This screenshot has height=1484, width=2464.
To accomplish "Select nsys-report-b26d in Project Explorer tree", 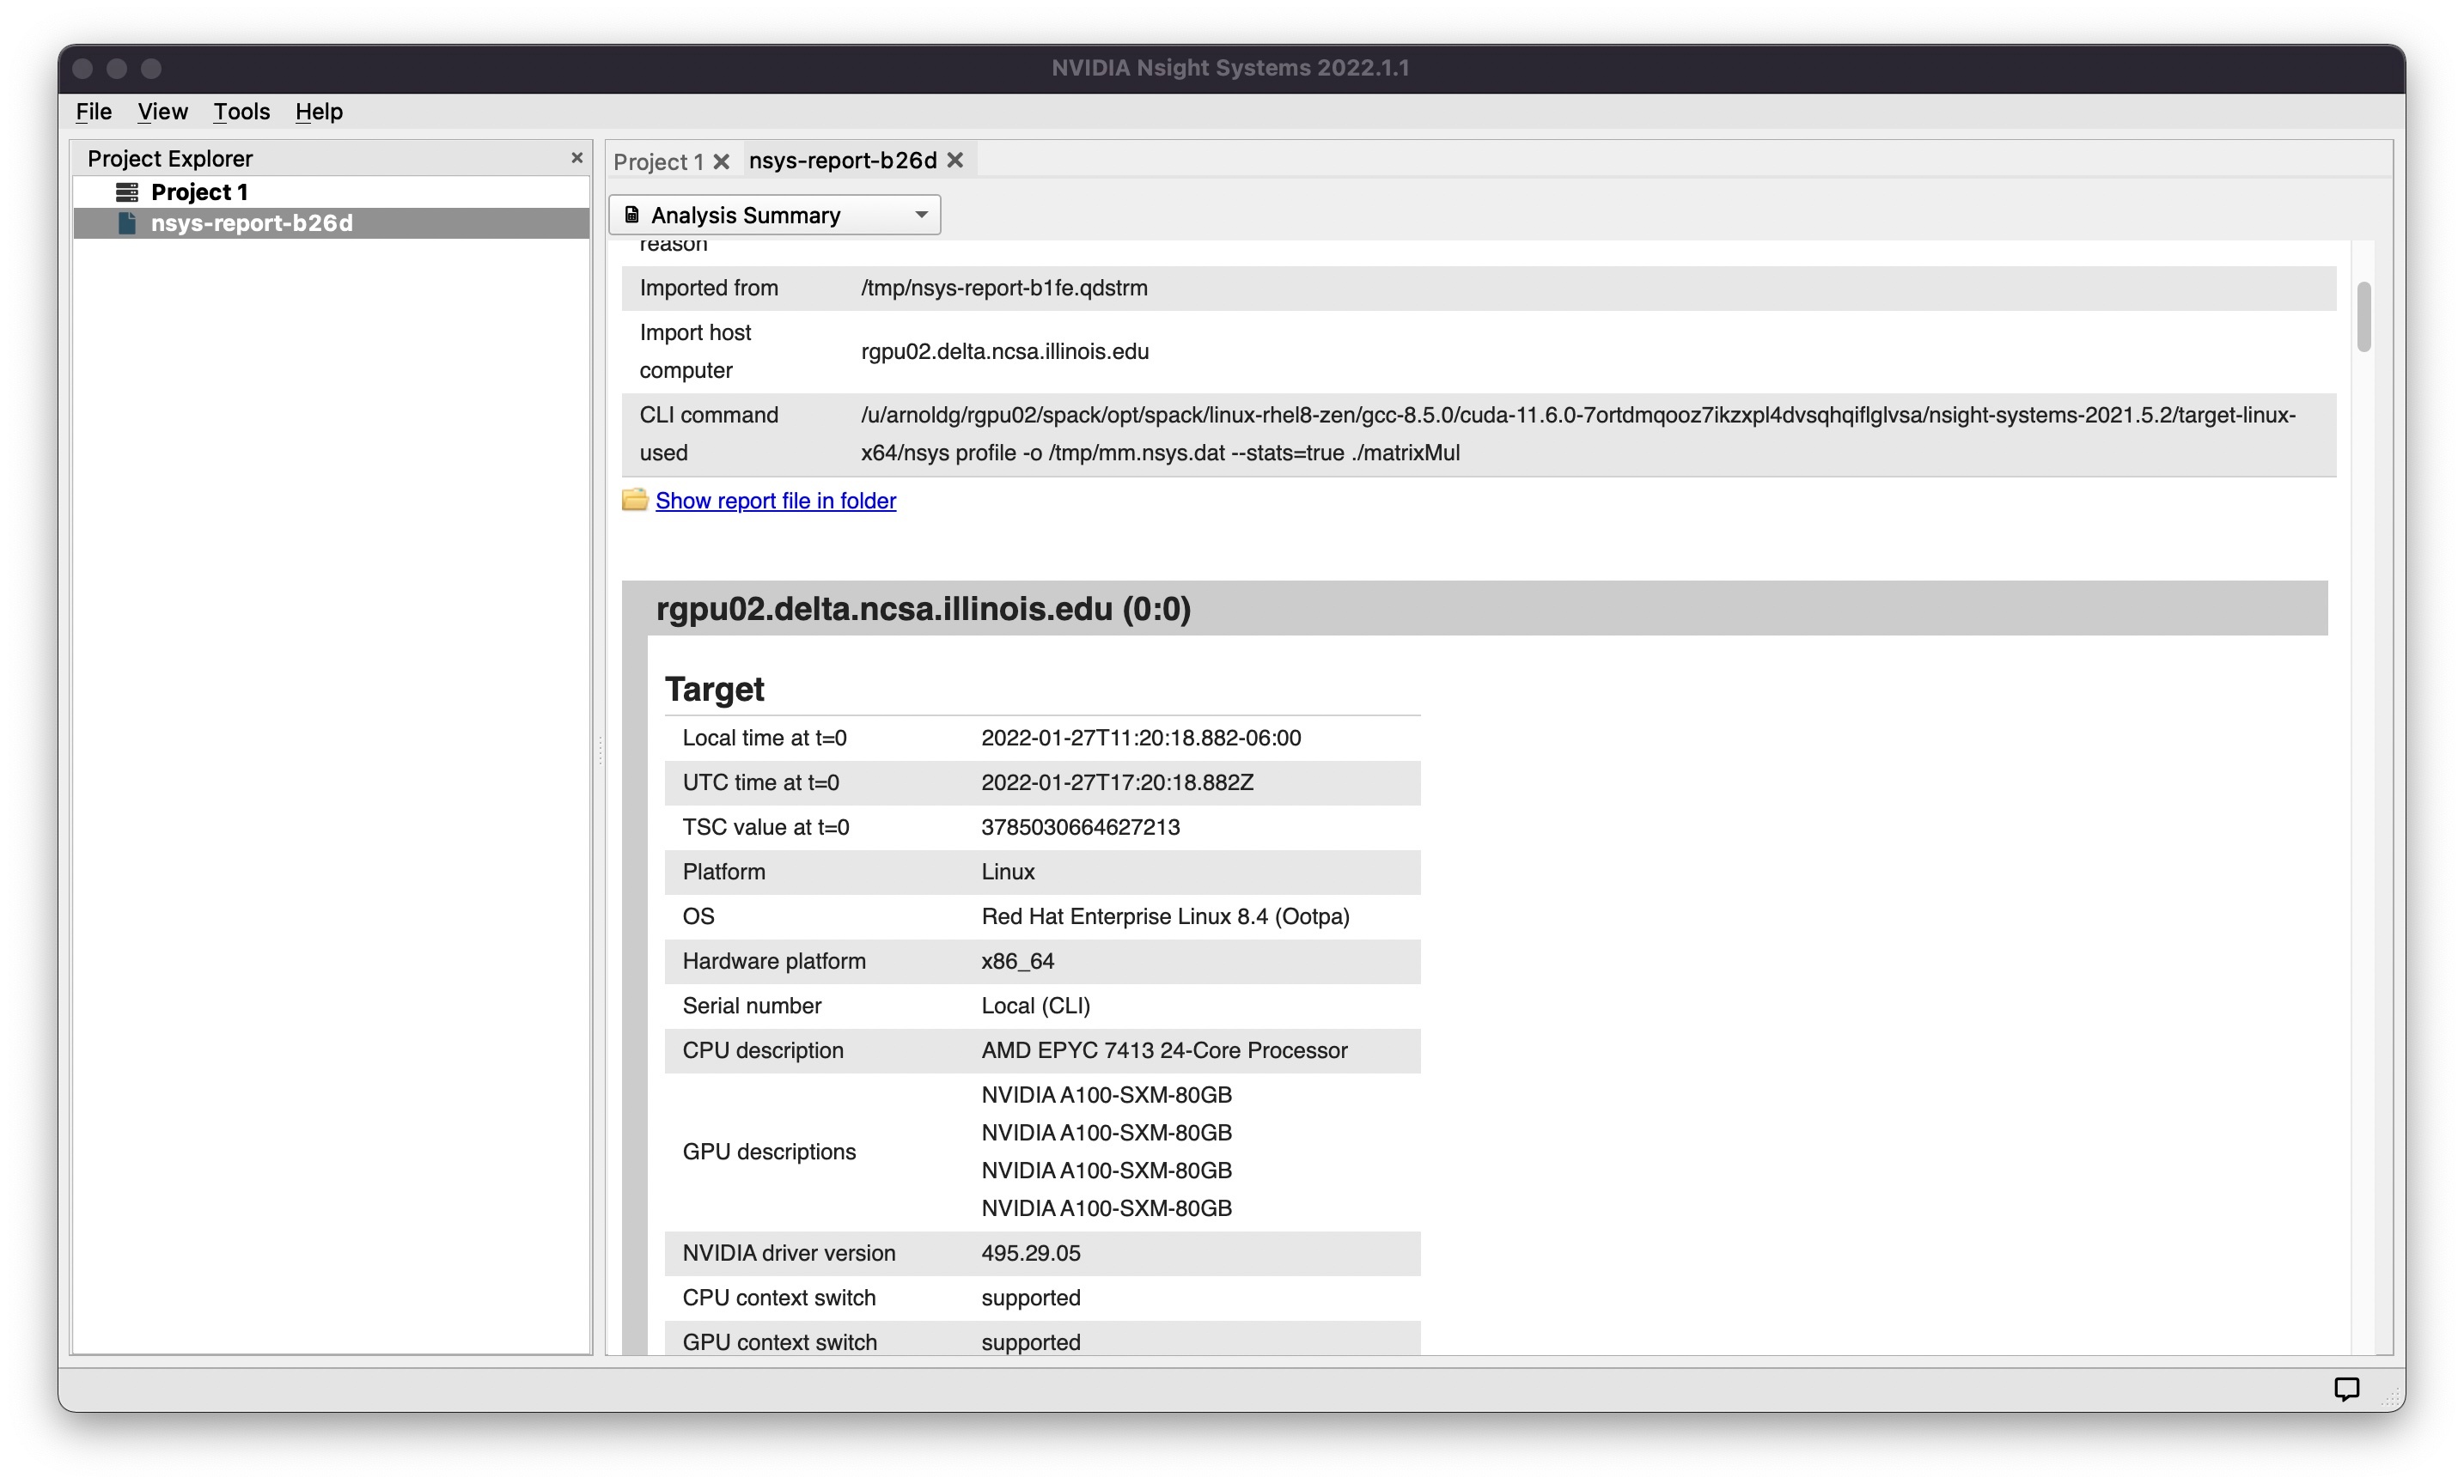I will (251, 222).
